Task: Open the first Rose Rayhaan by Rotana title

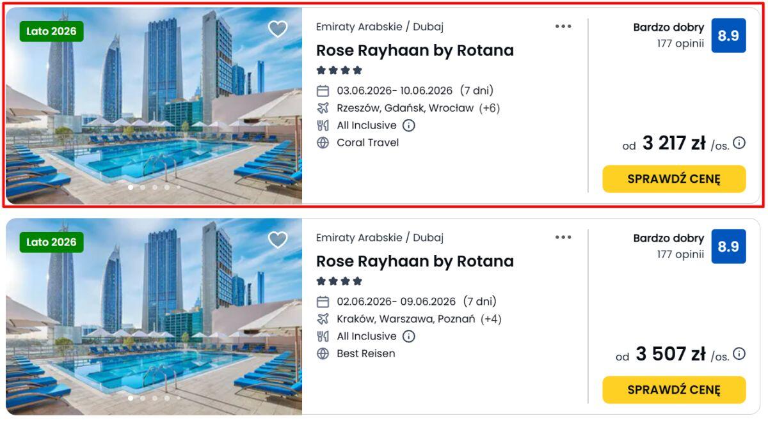Action: (415, 50)
